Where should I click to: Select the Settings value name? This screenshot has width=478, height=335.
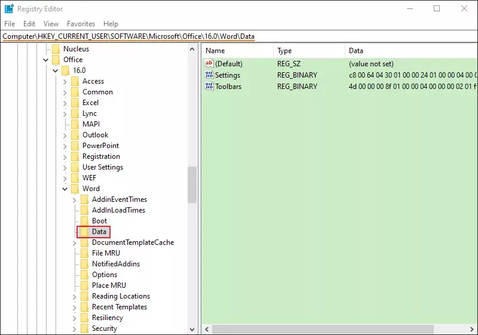coord(228,75)
